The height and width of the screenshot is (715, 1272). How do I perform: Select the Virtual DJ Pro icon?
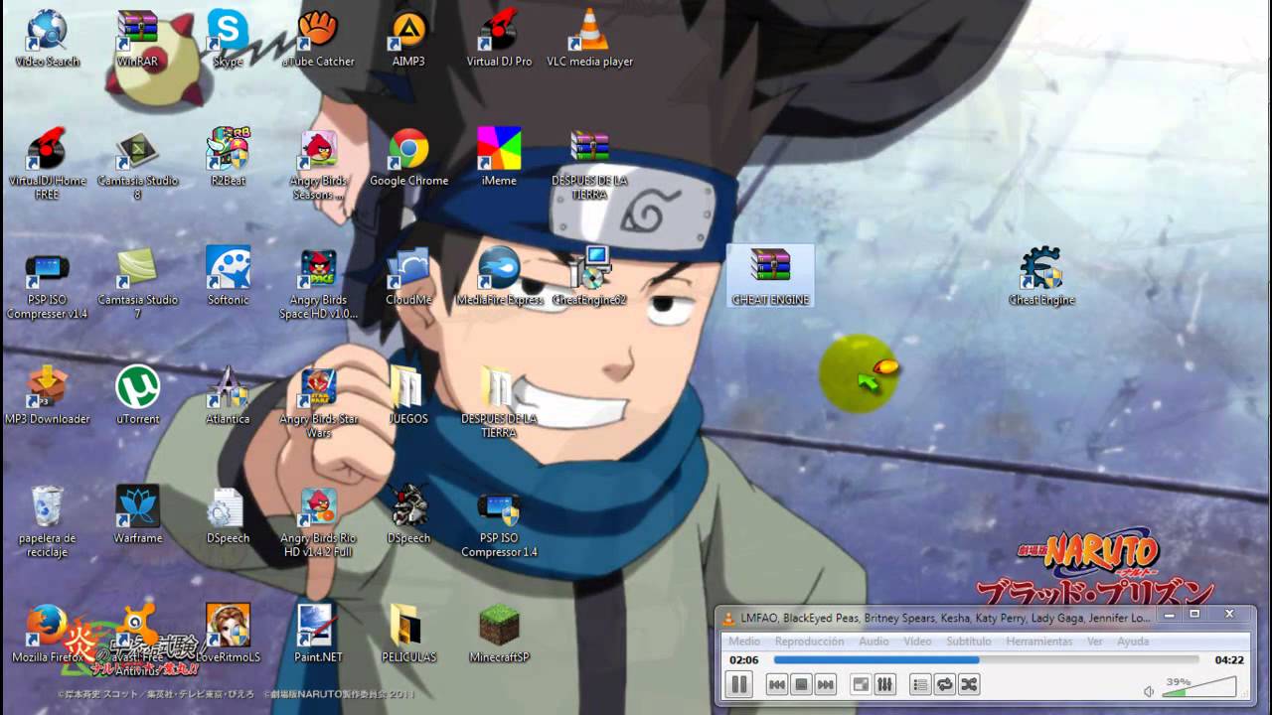tap(499, 38)
